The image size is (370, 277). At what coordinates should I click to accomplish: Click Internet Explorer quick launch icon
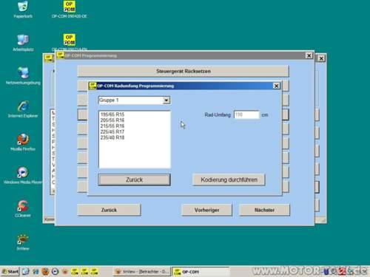25,271
